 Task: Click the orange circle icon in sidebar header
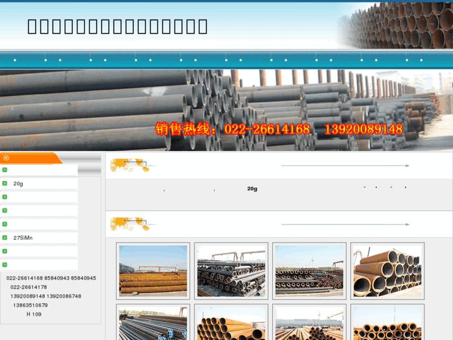[6, 158]
